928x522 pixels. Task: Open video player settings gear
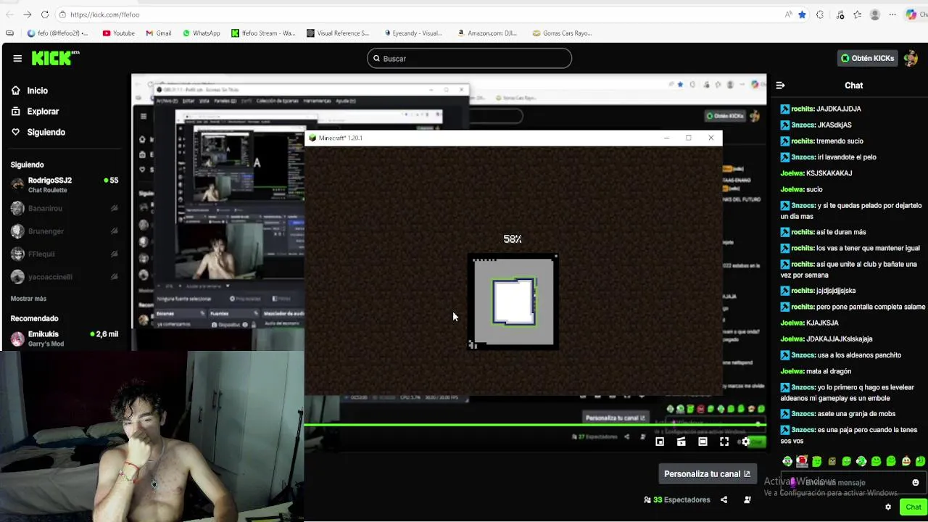coord(745,442)
